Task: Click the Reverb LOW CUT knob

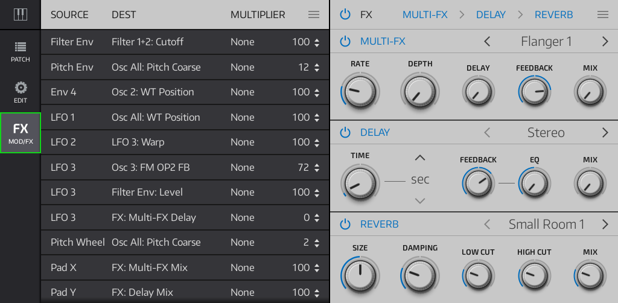Action: tap(478, 275)
